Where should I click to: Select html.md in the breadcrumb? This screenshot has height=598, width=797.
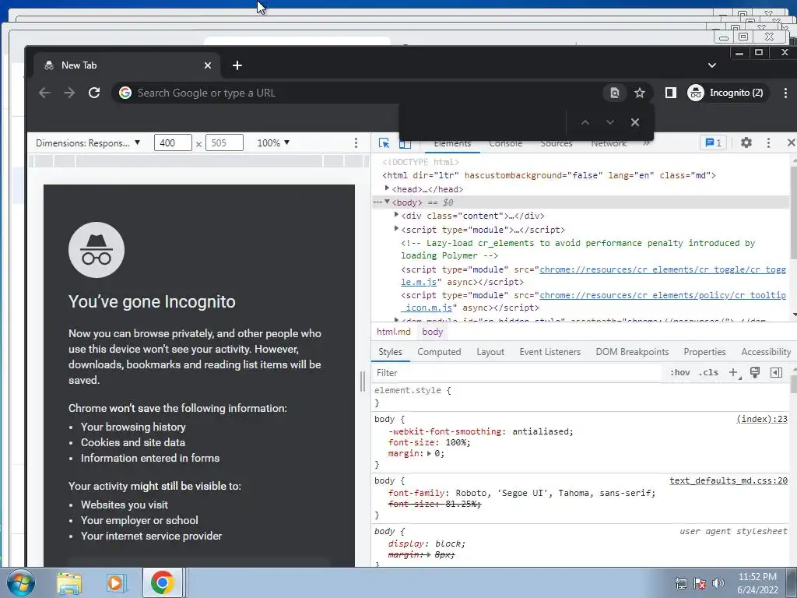click(x=393, y=332)
